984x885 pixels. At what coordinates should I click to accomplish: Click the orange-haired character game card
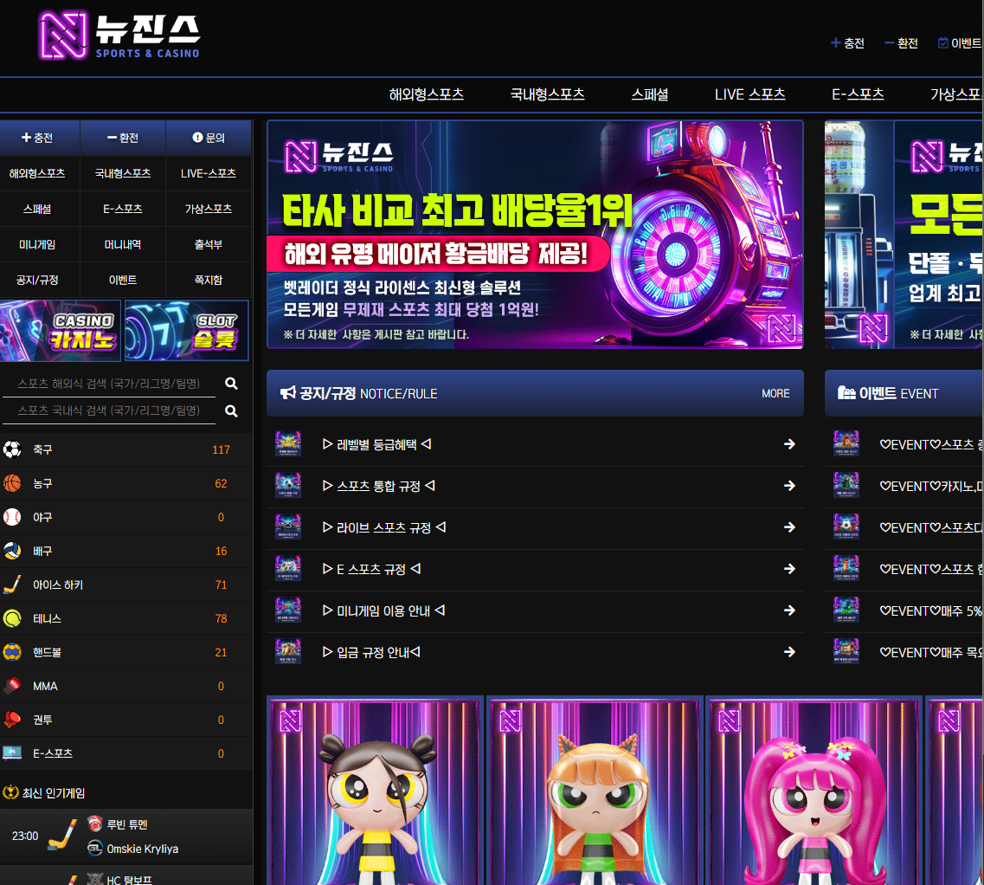(595, 790)
